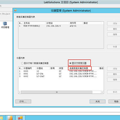Click 添加 button beside the controller list
Image resolution: width=120 pixels, height=120 pixels.
click(x=114, y=23)
